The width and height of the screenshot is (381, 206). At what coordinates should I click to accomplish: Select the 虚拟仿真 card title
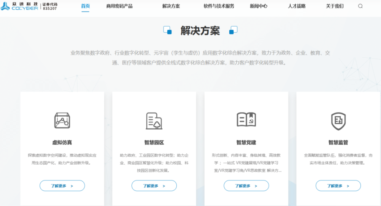coord(62,143)
